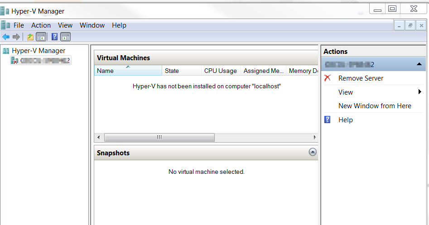Sort virtual machines by Name column
This screenshot has width=429, height=225.
click(x=128, y=71)
